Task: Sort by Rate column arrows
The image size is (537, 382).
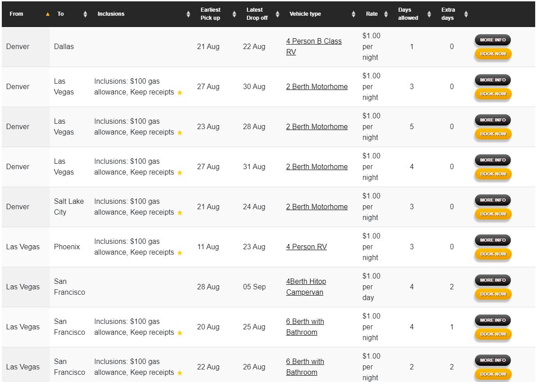Action: coord(386,14)
